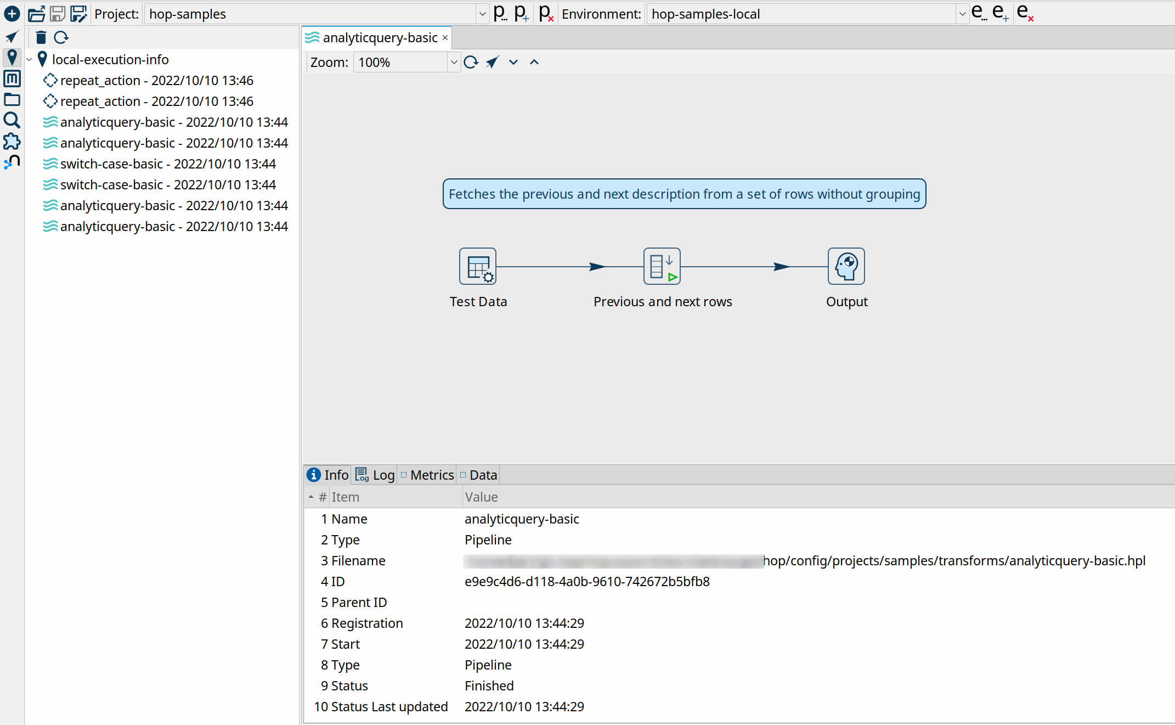1175x725 pixels.
Task: Close the analyticquery-basic tab
Action: [x=445, y=37]
